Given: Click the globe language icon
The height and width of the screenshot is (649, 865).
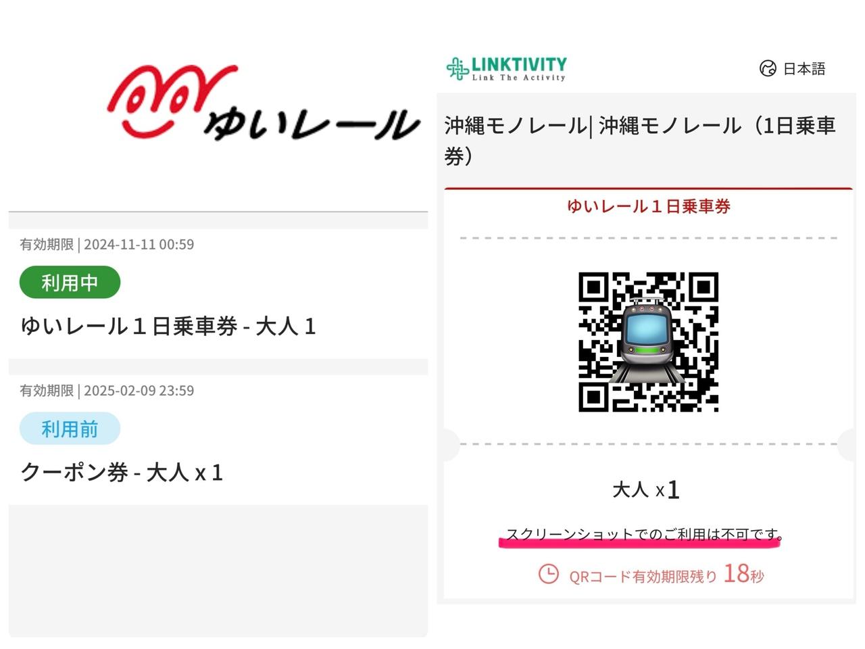Looking at the screenshot, I should 768,68.
